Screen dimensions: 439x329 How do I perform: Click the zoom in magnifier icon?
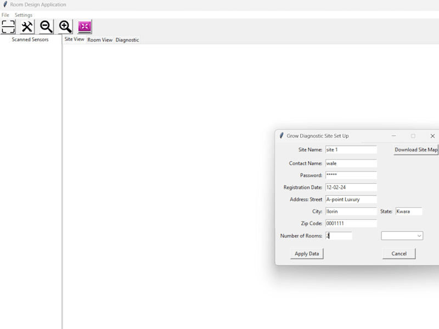[65, 27]
